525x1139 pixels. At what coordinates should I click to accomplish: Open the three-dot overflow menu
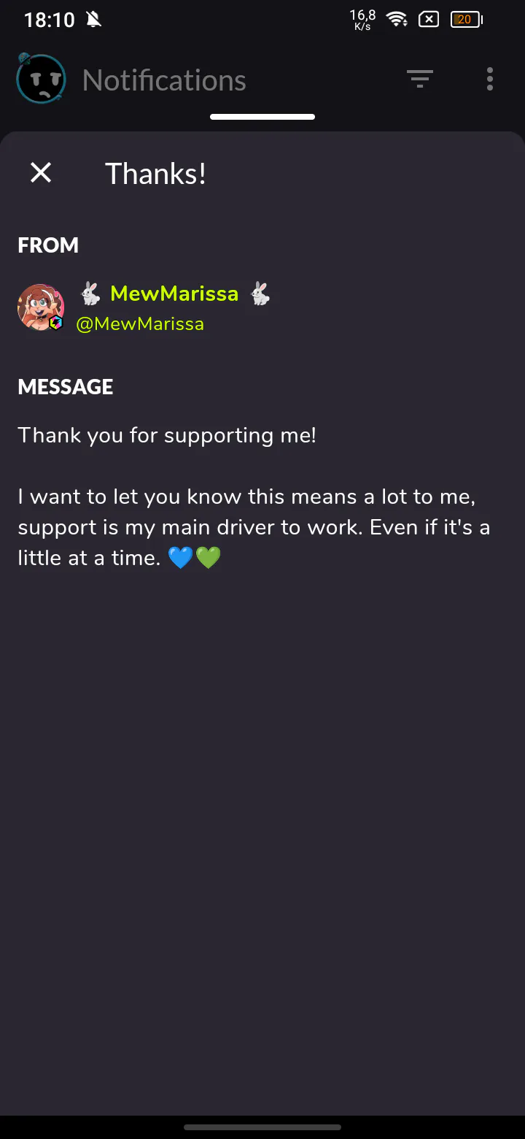click(x=490, y=79)
